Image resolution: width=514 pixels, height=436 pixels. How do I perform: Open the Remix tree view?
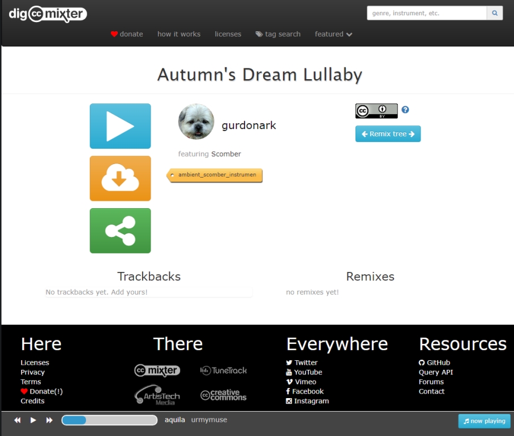388,134
